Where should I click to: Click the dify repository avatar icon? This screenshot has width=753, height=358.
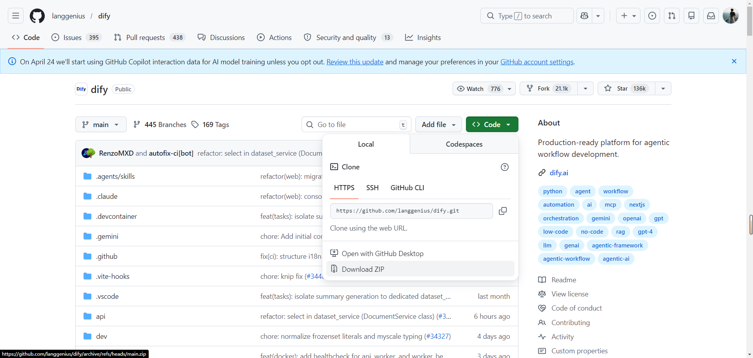(81, 89)
